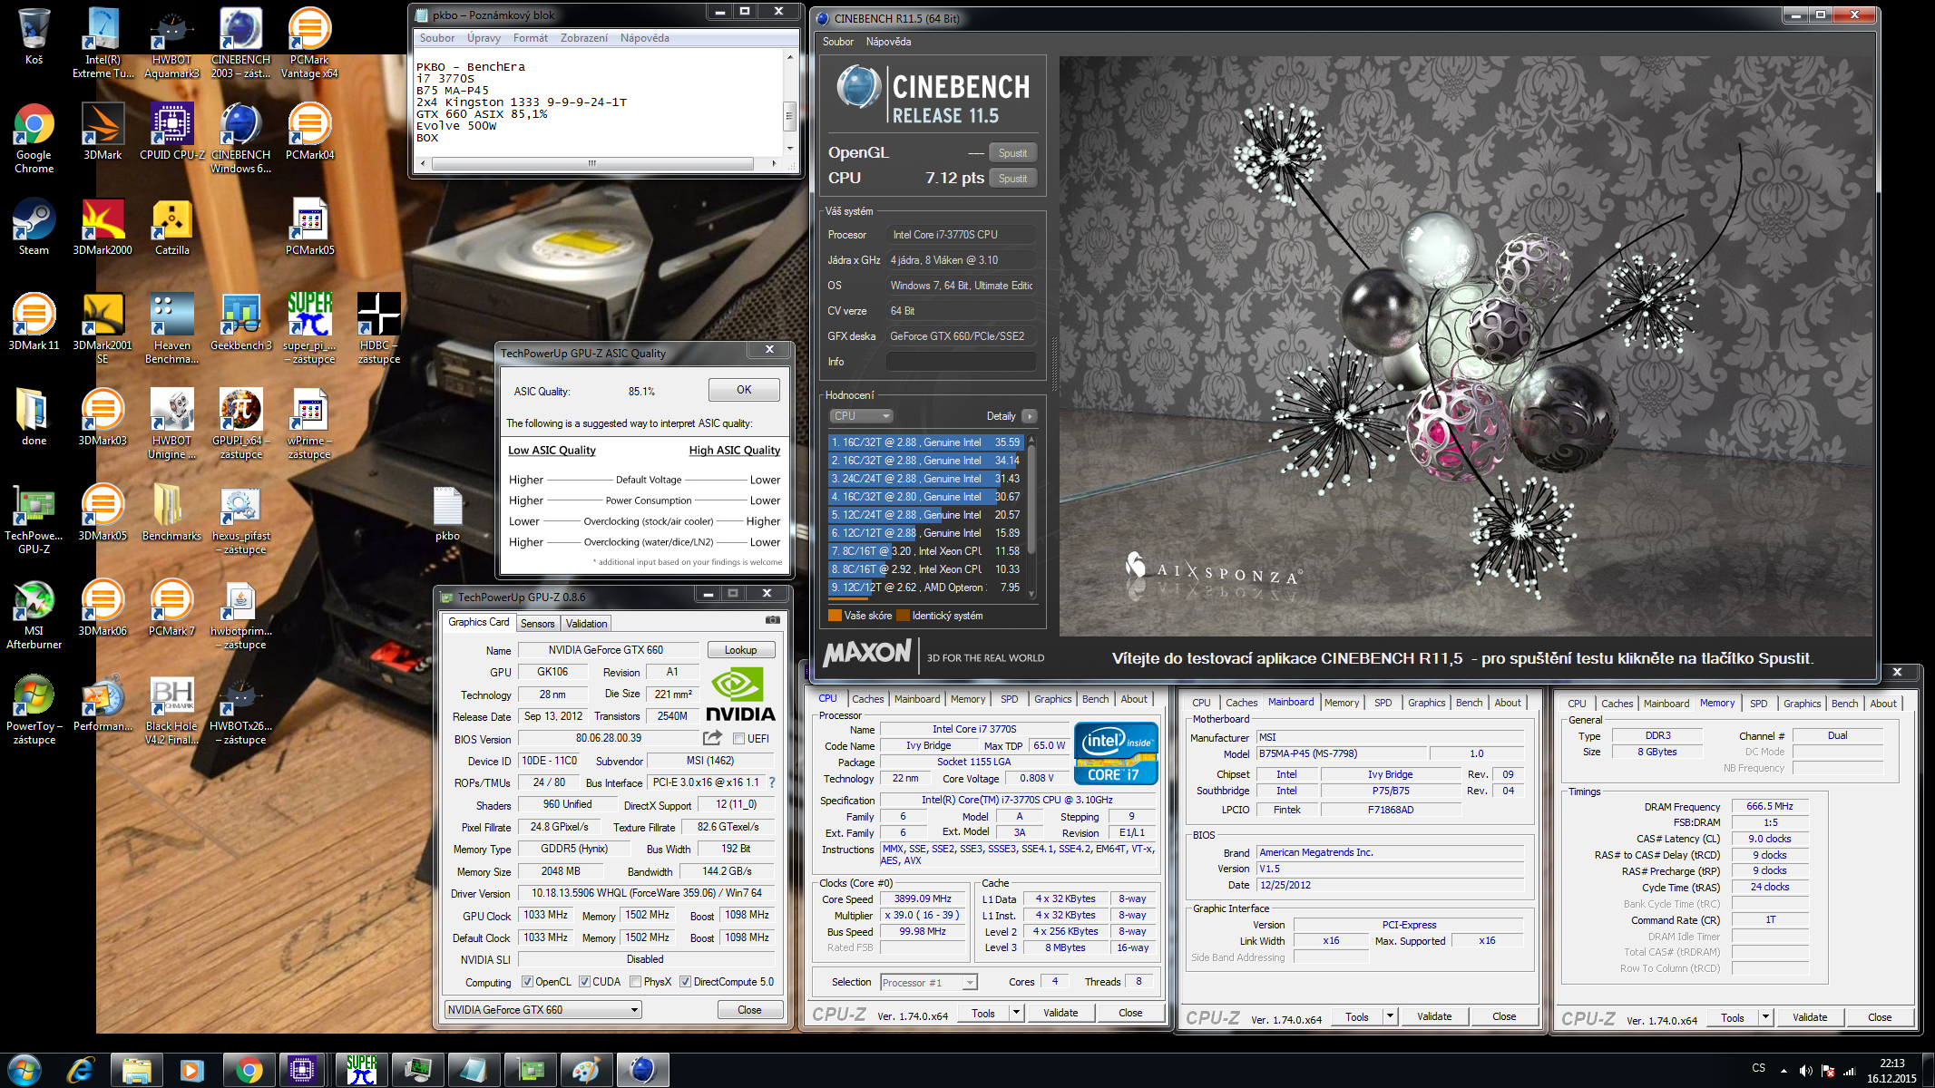Open Recycle Bin (Koš) icon

pos(34,36)
